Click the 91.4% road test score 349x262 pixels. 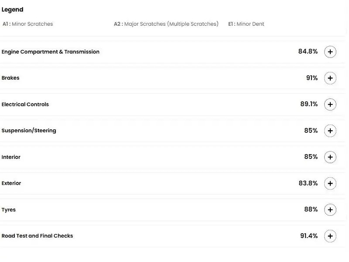pos(309,236)
